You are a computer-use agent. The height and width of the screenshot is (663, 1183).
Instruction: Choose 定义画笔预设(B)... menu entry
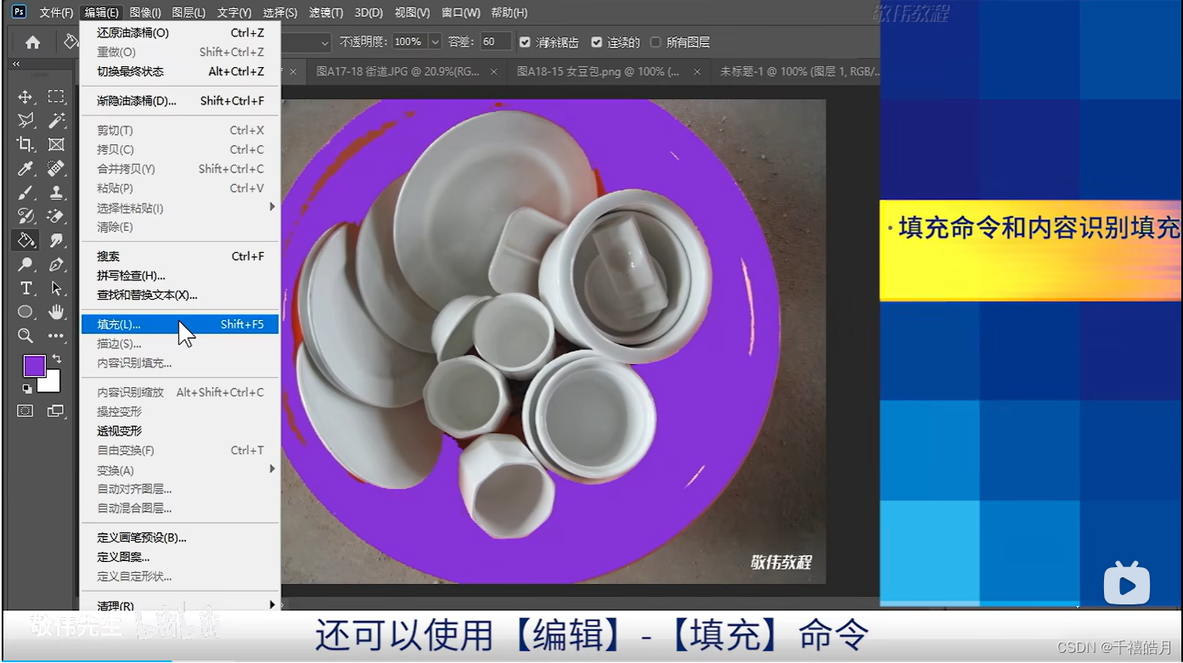point(180,537)
